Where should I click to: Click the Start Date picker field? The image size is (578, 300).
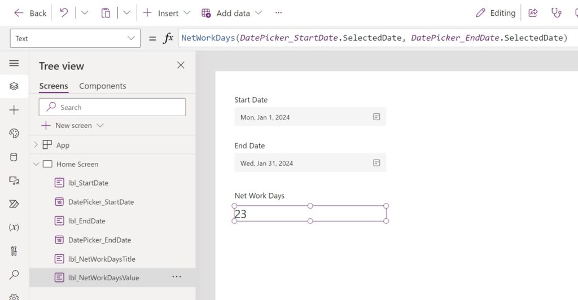click(x=310, y=117)
